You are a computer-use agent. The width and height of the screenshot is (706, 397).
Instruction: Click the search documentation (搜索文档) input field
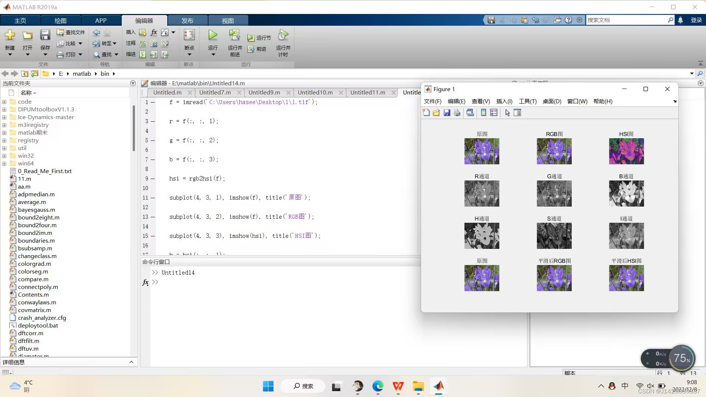[626, 20]
